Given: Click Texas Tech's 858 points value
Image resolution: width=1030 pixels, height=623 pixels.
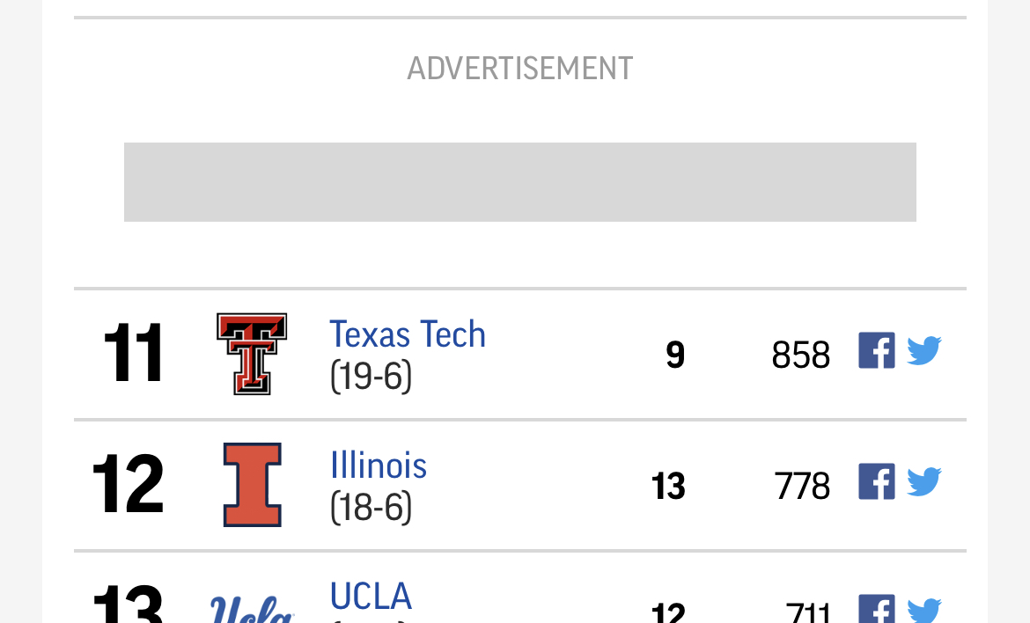Looking at the screenshot, I should [800, 355].
